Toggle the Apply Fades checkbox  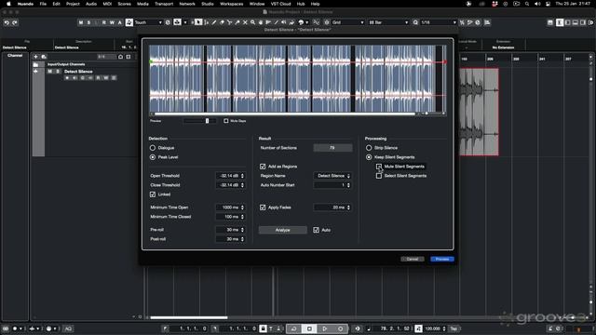click(x=263, y=208)
